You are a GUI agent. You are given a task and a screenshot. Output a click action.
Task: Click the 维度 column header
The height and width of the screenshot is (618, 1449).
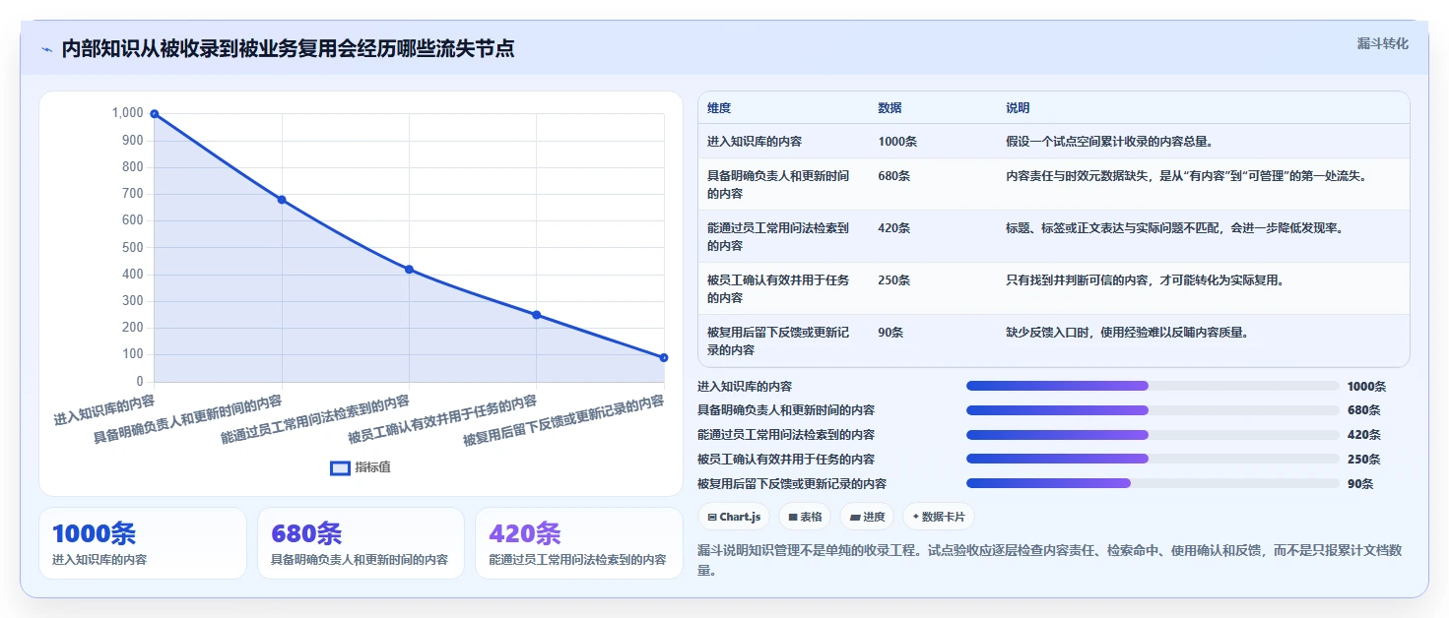(x=719, y=108)
